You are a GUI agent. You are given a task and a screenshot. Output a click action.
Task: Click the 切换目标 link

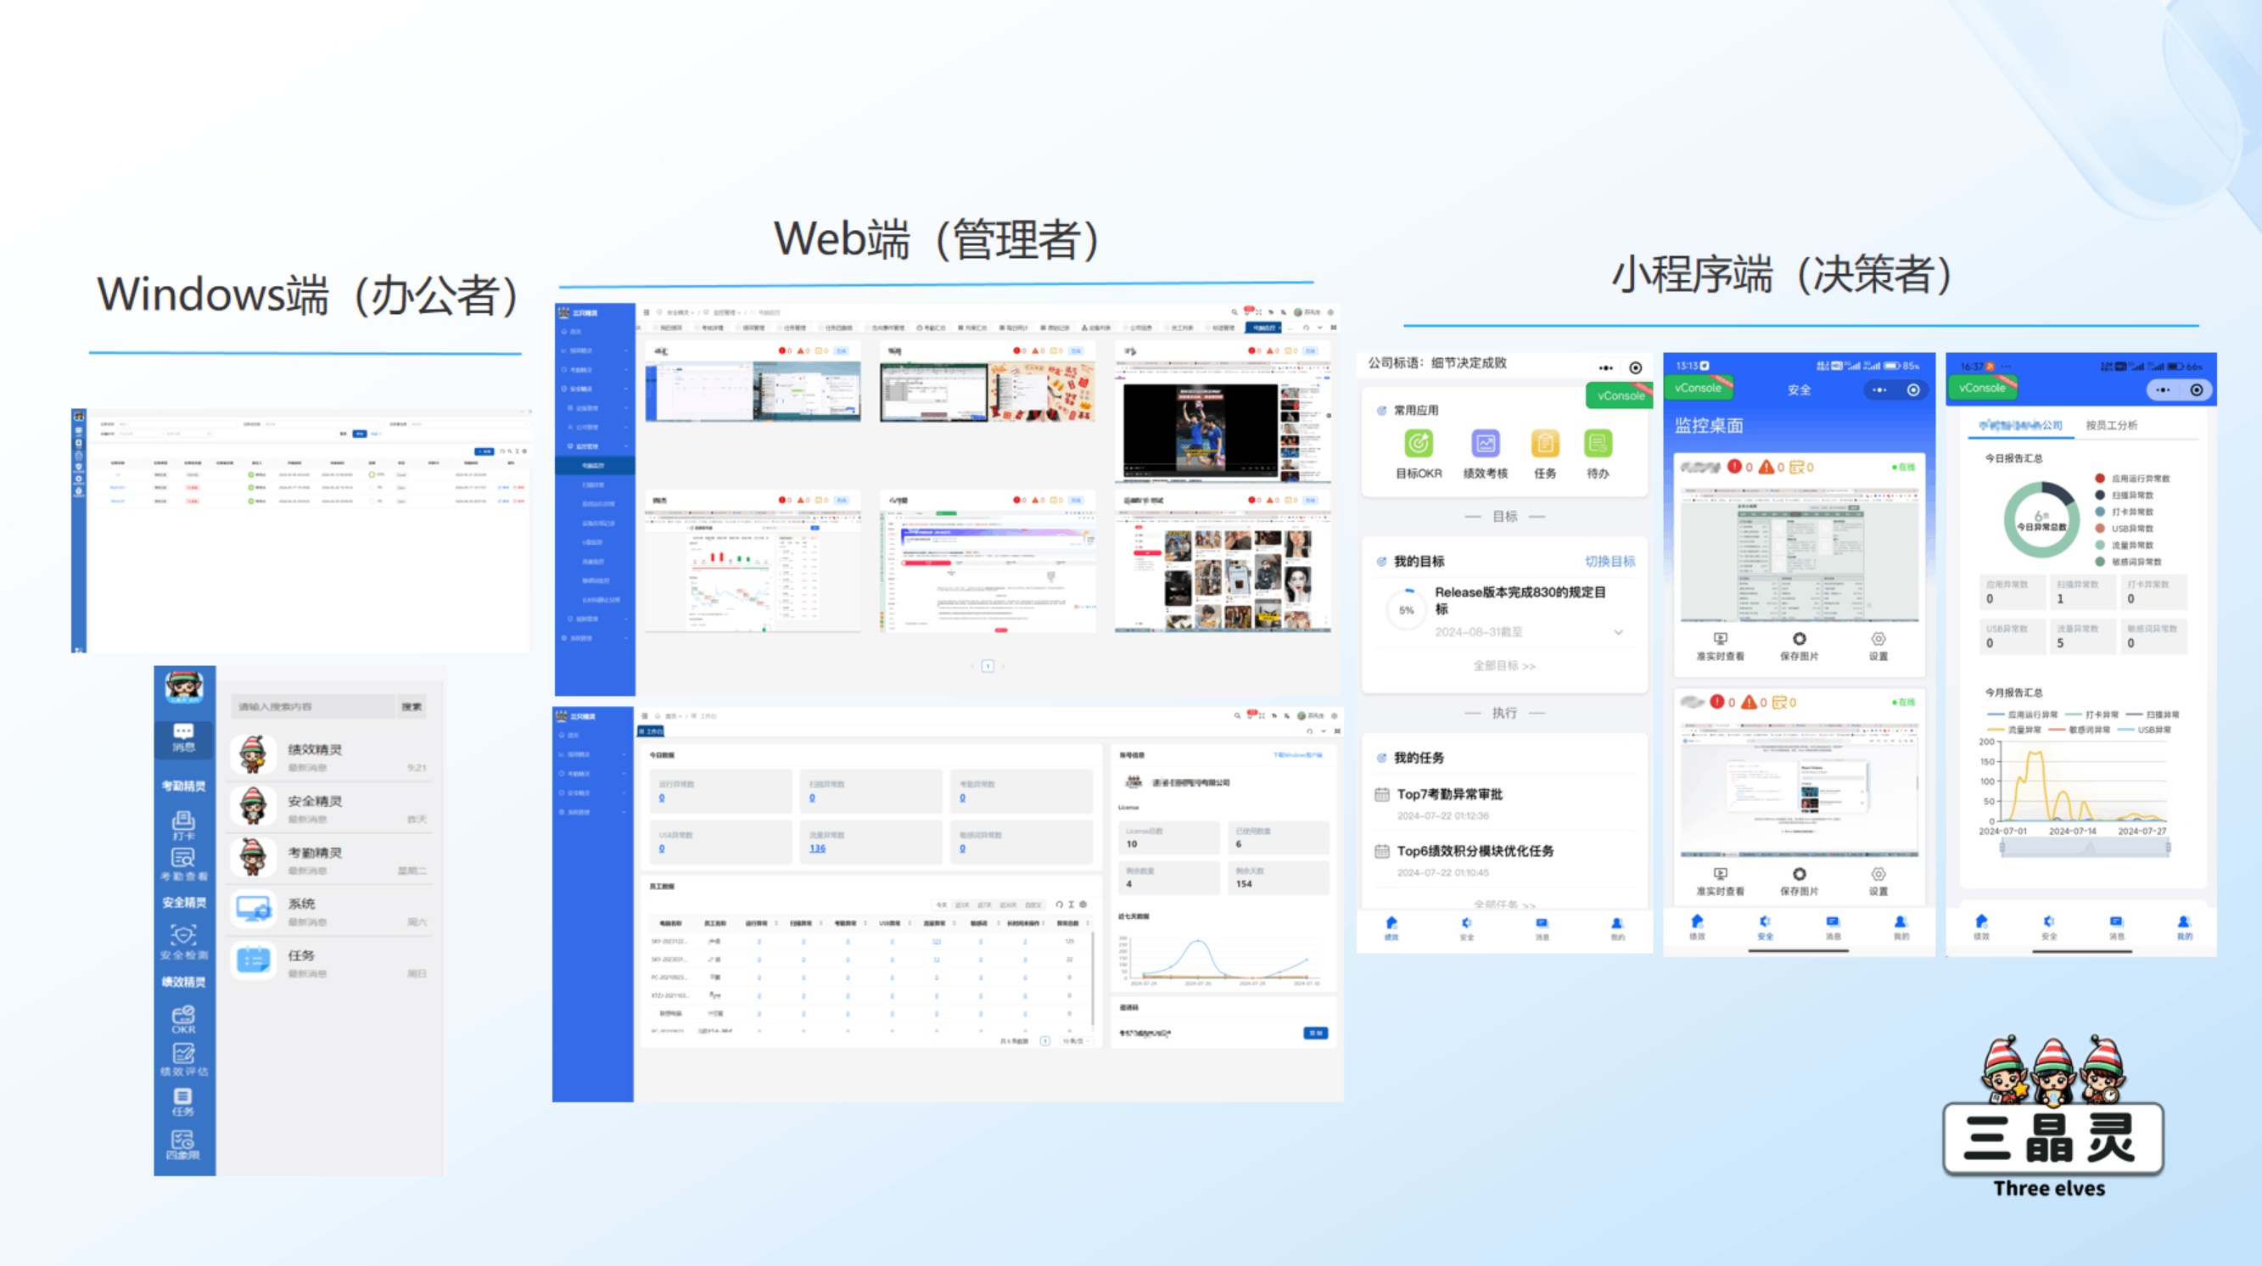pyautogui.click(x=1609, y=561)
